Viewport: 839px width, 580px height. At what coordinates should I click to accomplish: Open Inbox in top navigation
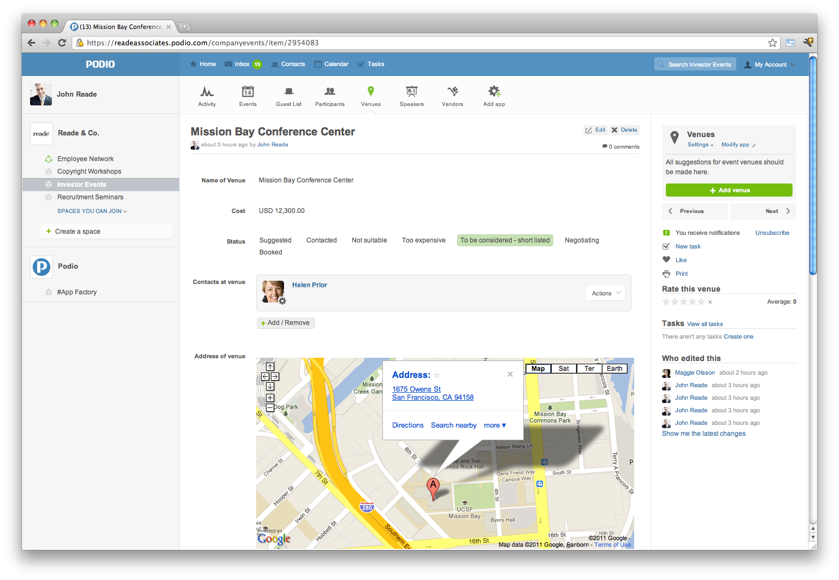click(x=242, y=64)
